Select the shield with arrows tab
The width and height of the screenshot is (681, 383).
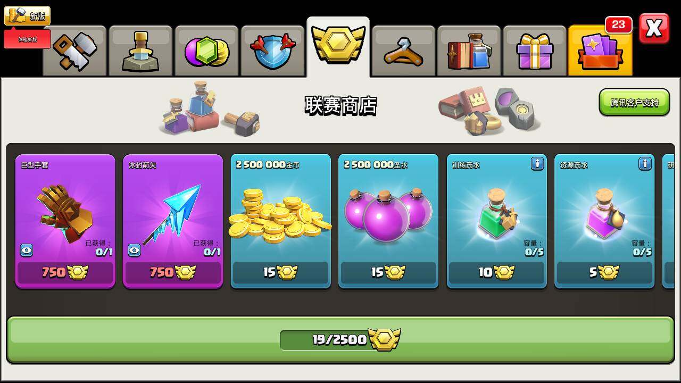(x=272, y=51)
